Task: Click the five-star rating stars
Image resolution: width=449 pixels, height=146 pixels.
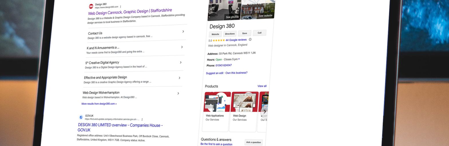Action: 219,40
